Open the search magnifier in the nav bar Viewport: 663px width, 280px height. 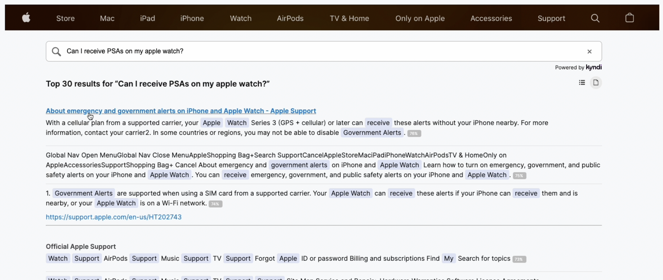595,18
